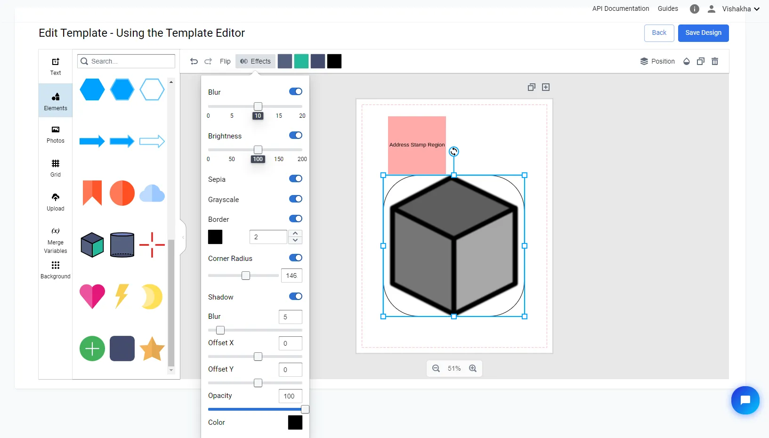Open the Grid panel
The image size is (769, 438).
click(55, 168)
